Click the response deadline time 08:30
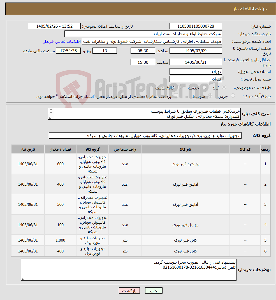 143,51
